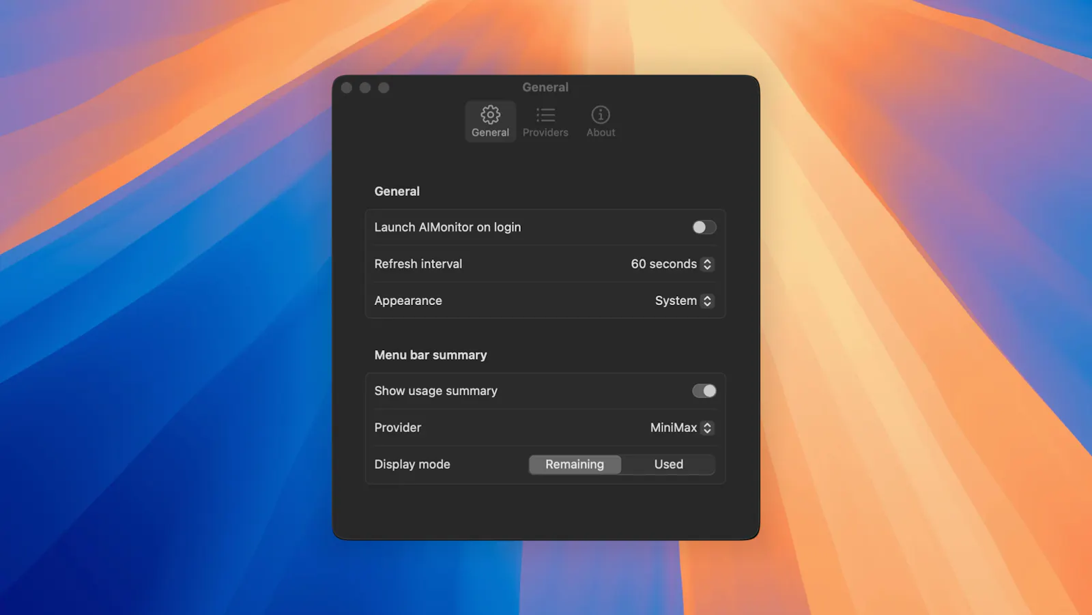Select the General gear icon tab
The width and height of the screenshot is (1092, 615).
tap(490, 121)
